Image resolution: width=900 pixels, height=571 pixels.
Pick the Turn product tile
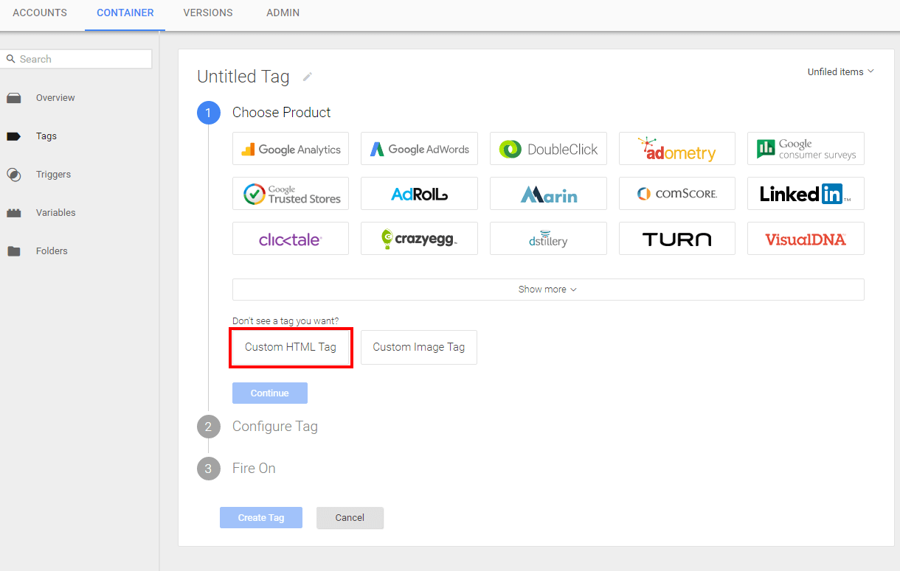(677, 239)
